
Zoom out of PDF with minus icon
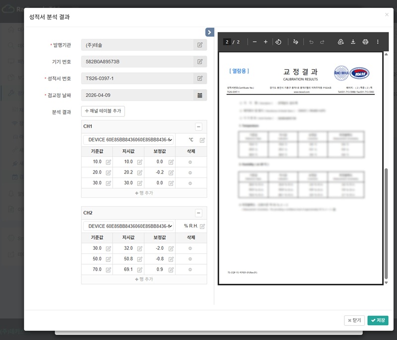pos(255,42)
